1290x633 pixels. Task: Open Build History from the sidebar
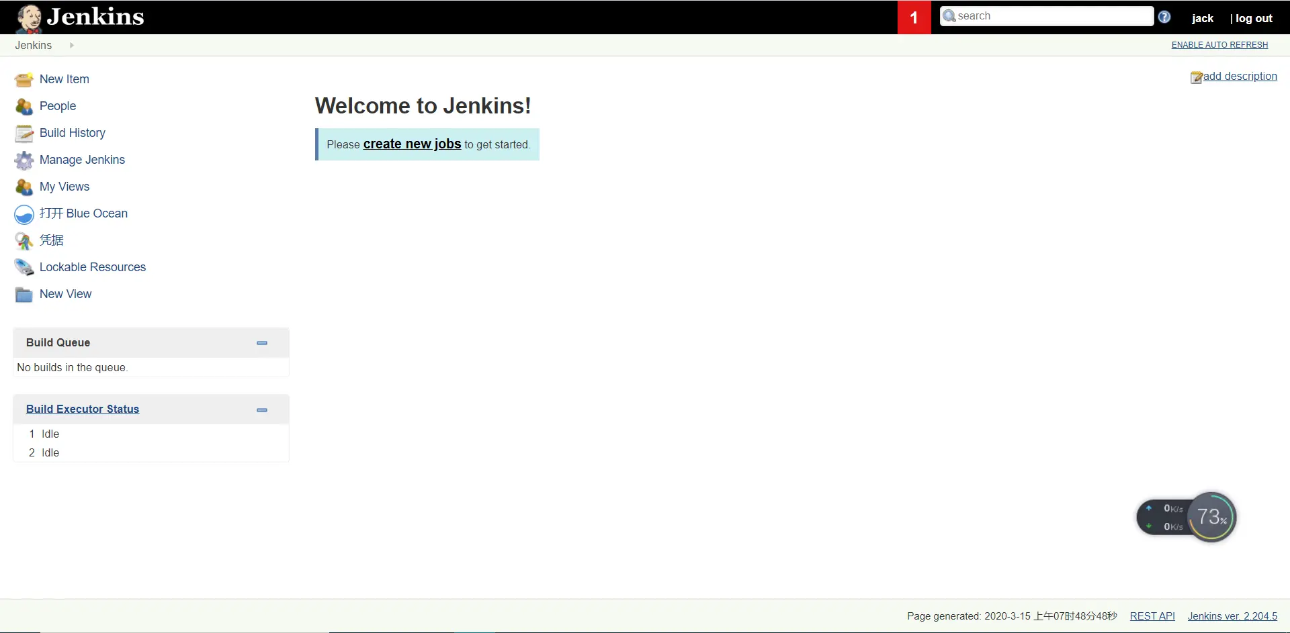[x=73, y=133]
